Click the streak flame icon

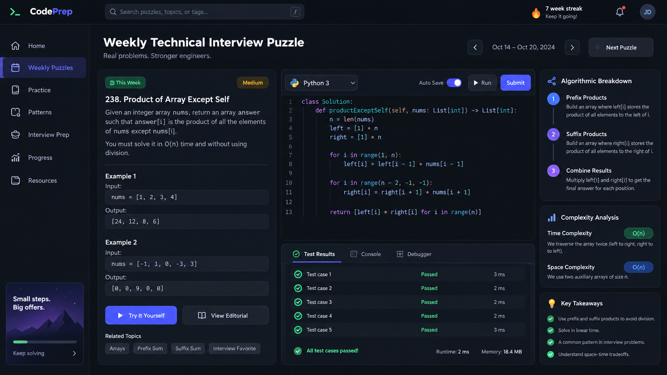point(536,13)
